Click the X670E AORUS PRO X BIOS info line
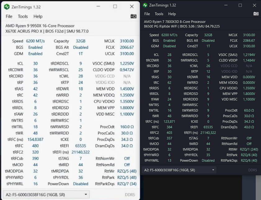The height and width of the screenshot is (200, 261). coord(47,31)
